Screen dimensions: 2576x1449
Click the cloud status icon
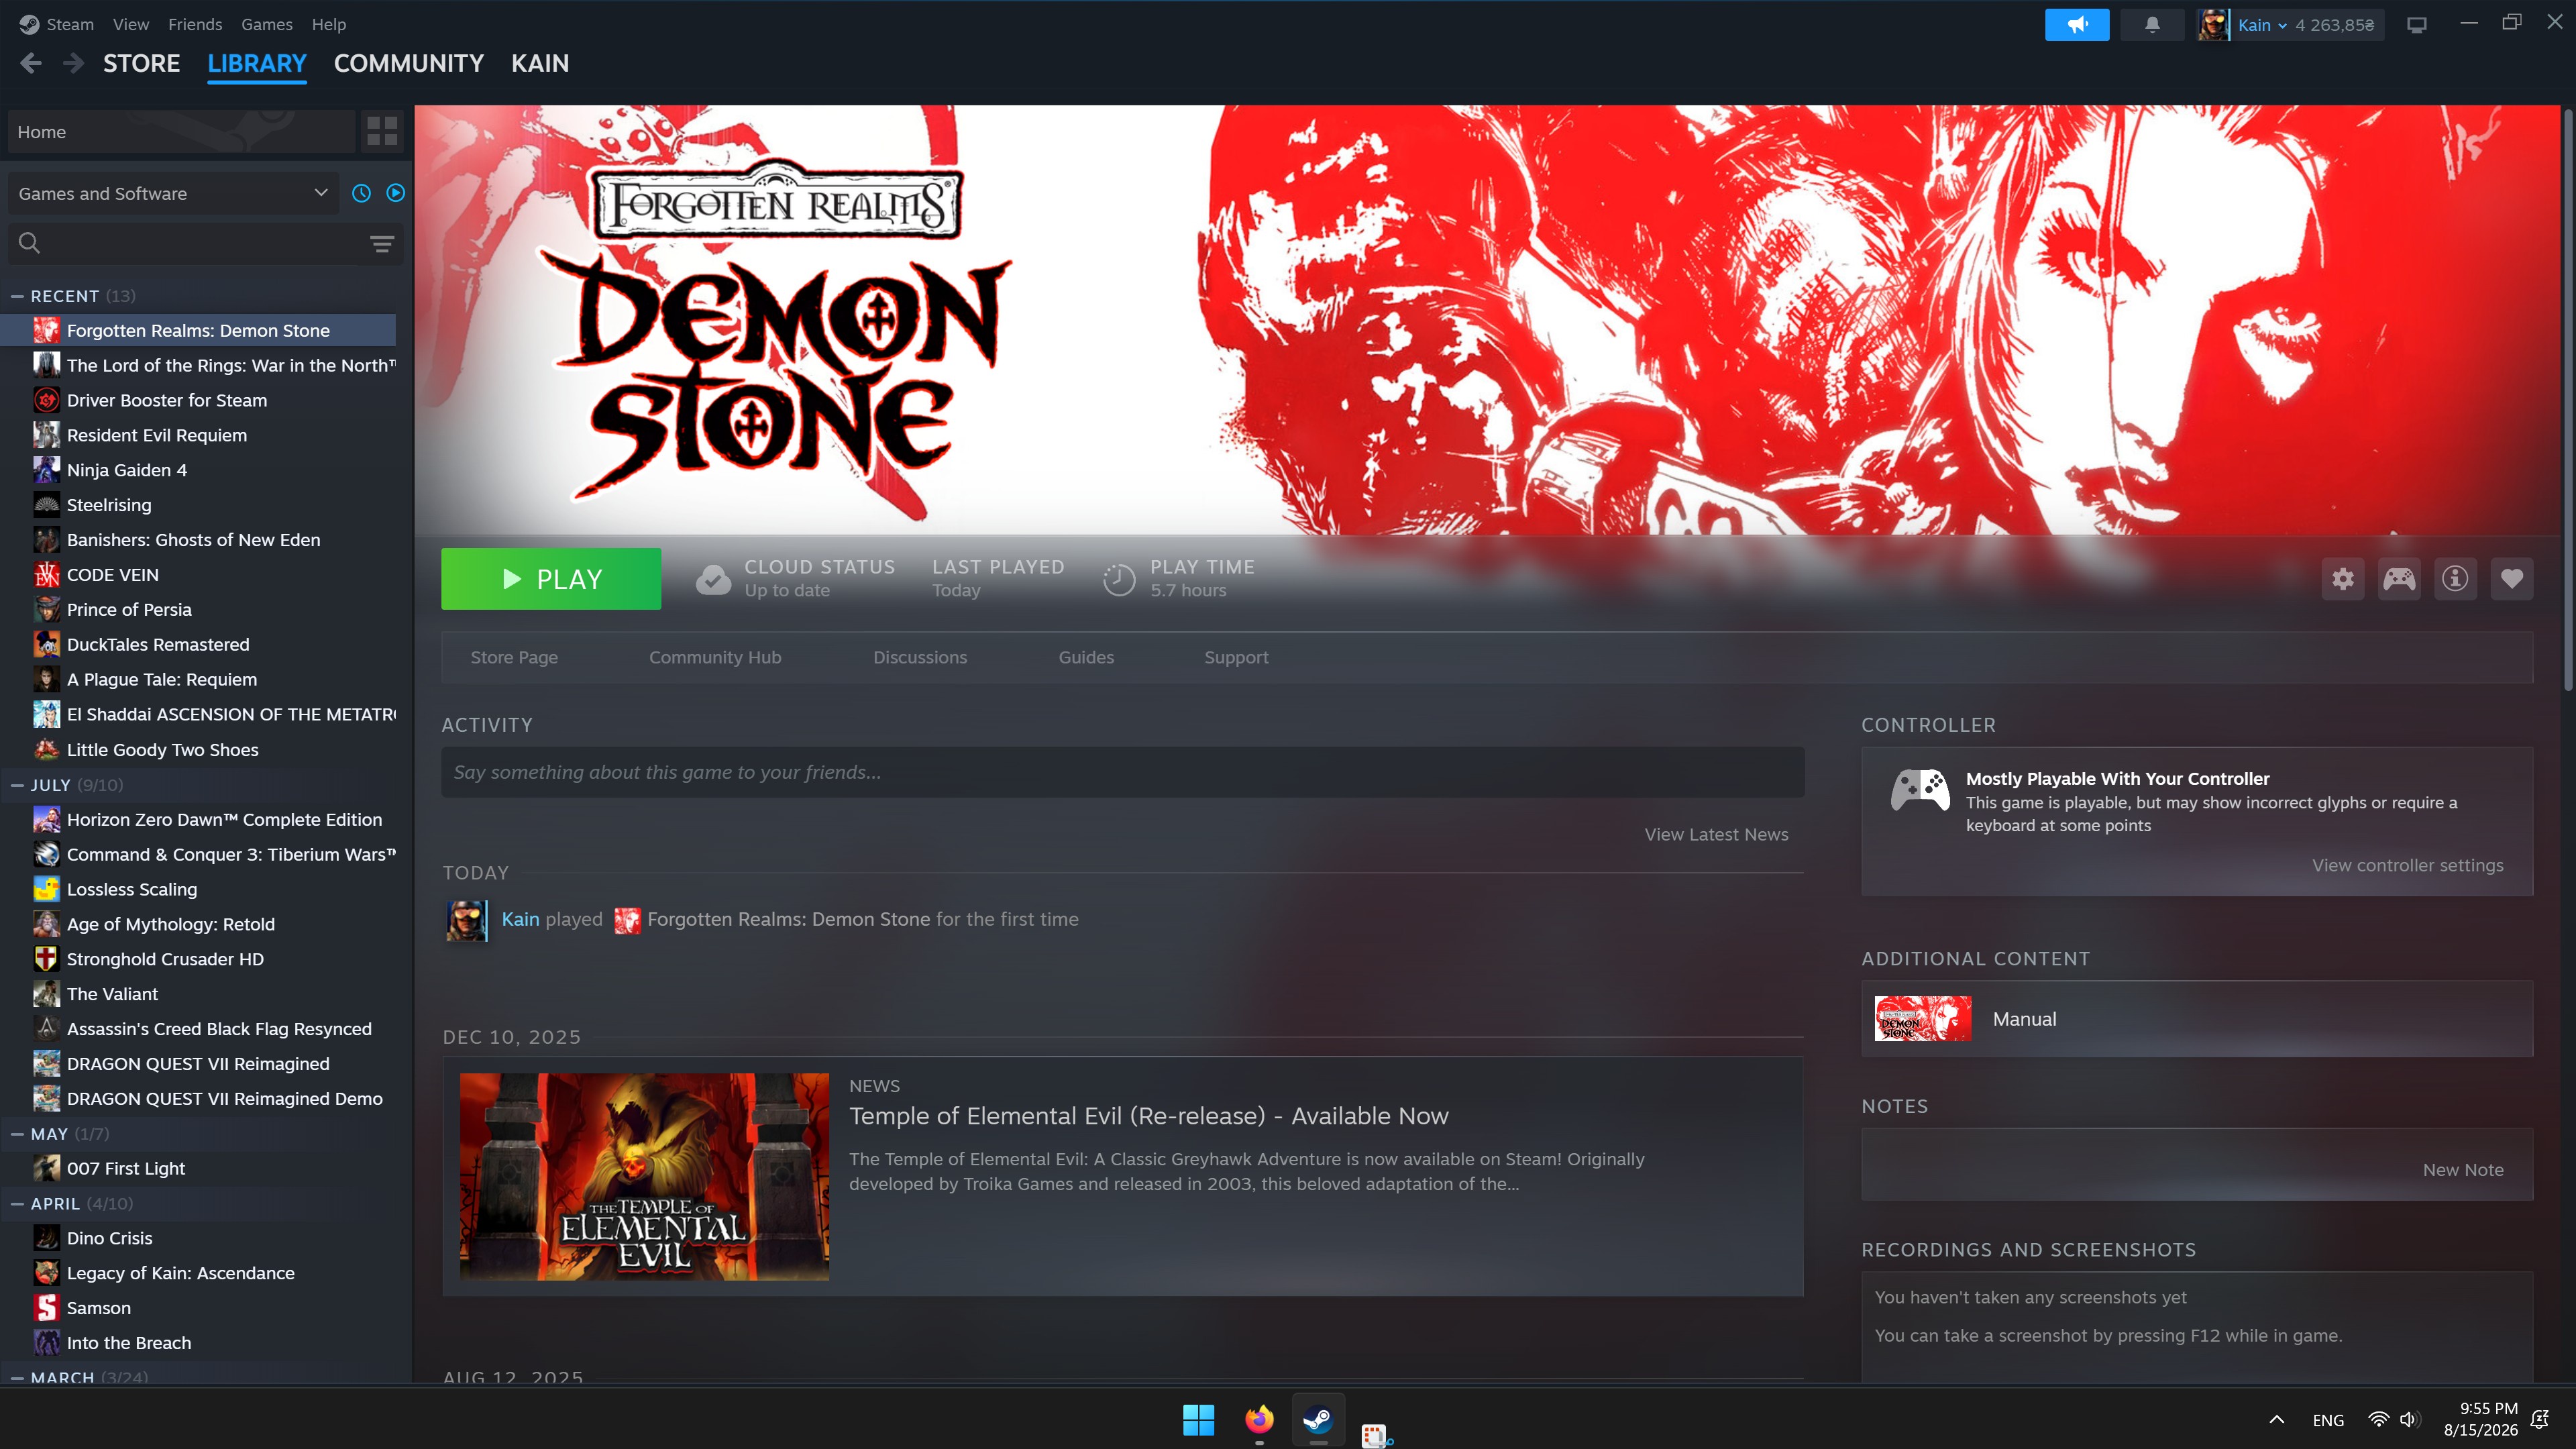point(713,579)
